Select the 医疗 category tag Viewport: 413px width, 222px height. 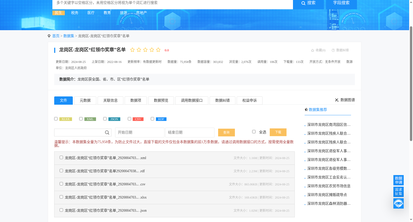pos(91,13)
